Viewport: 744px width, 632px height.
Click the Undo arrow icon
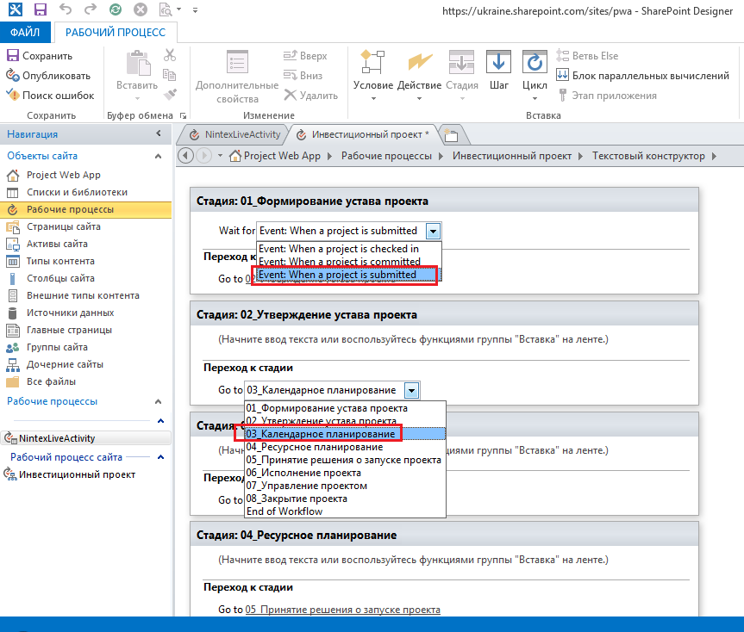coord(65,9)
